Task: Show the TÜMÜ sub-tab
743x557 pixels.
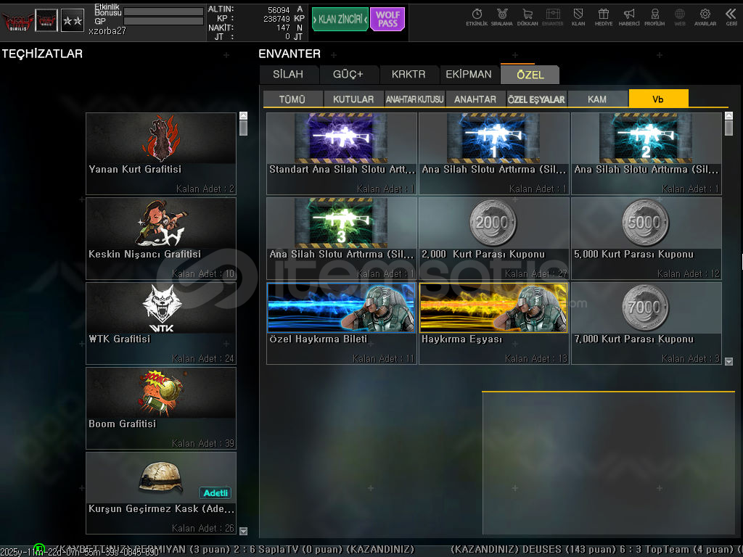Action: [x=292, y=99]
